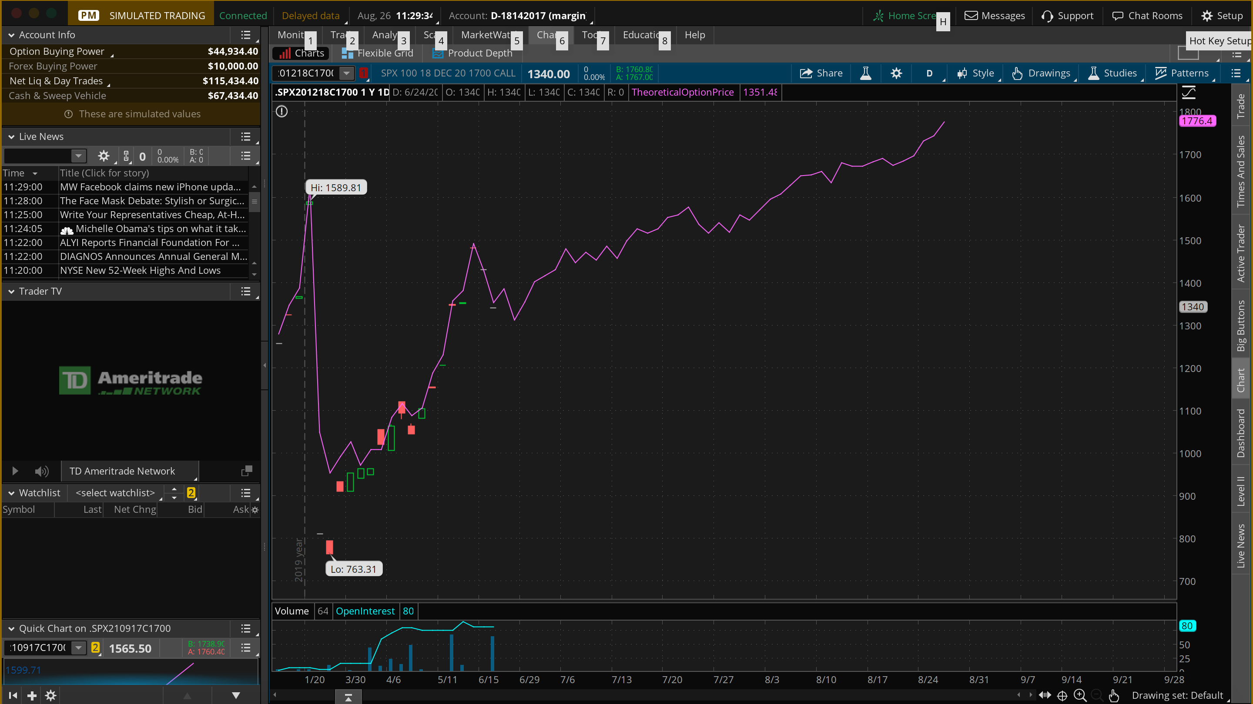Click the zoom in magnifier icon

pos(1080,695)
